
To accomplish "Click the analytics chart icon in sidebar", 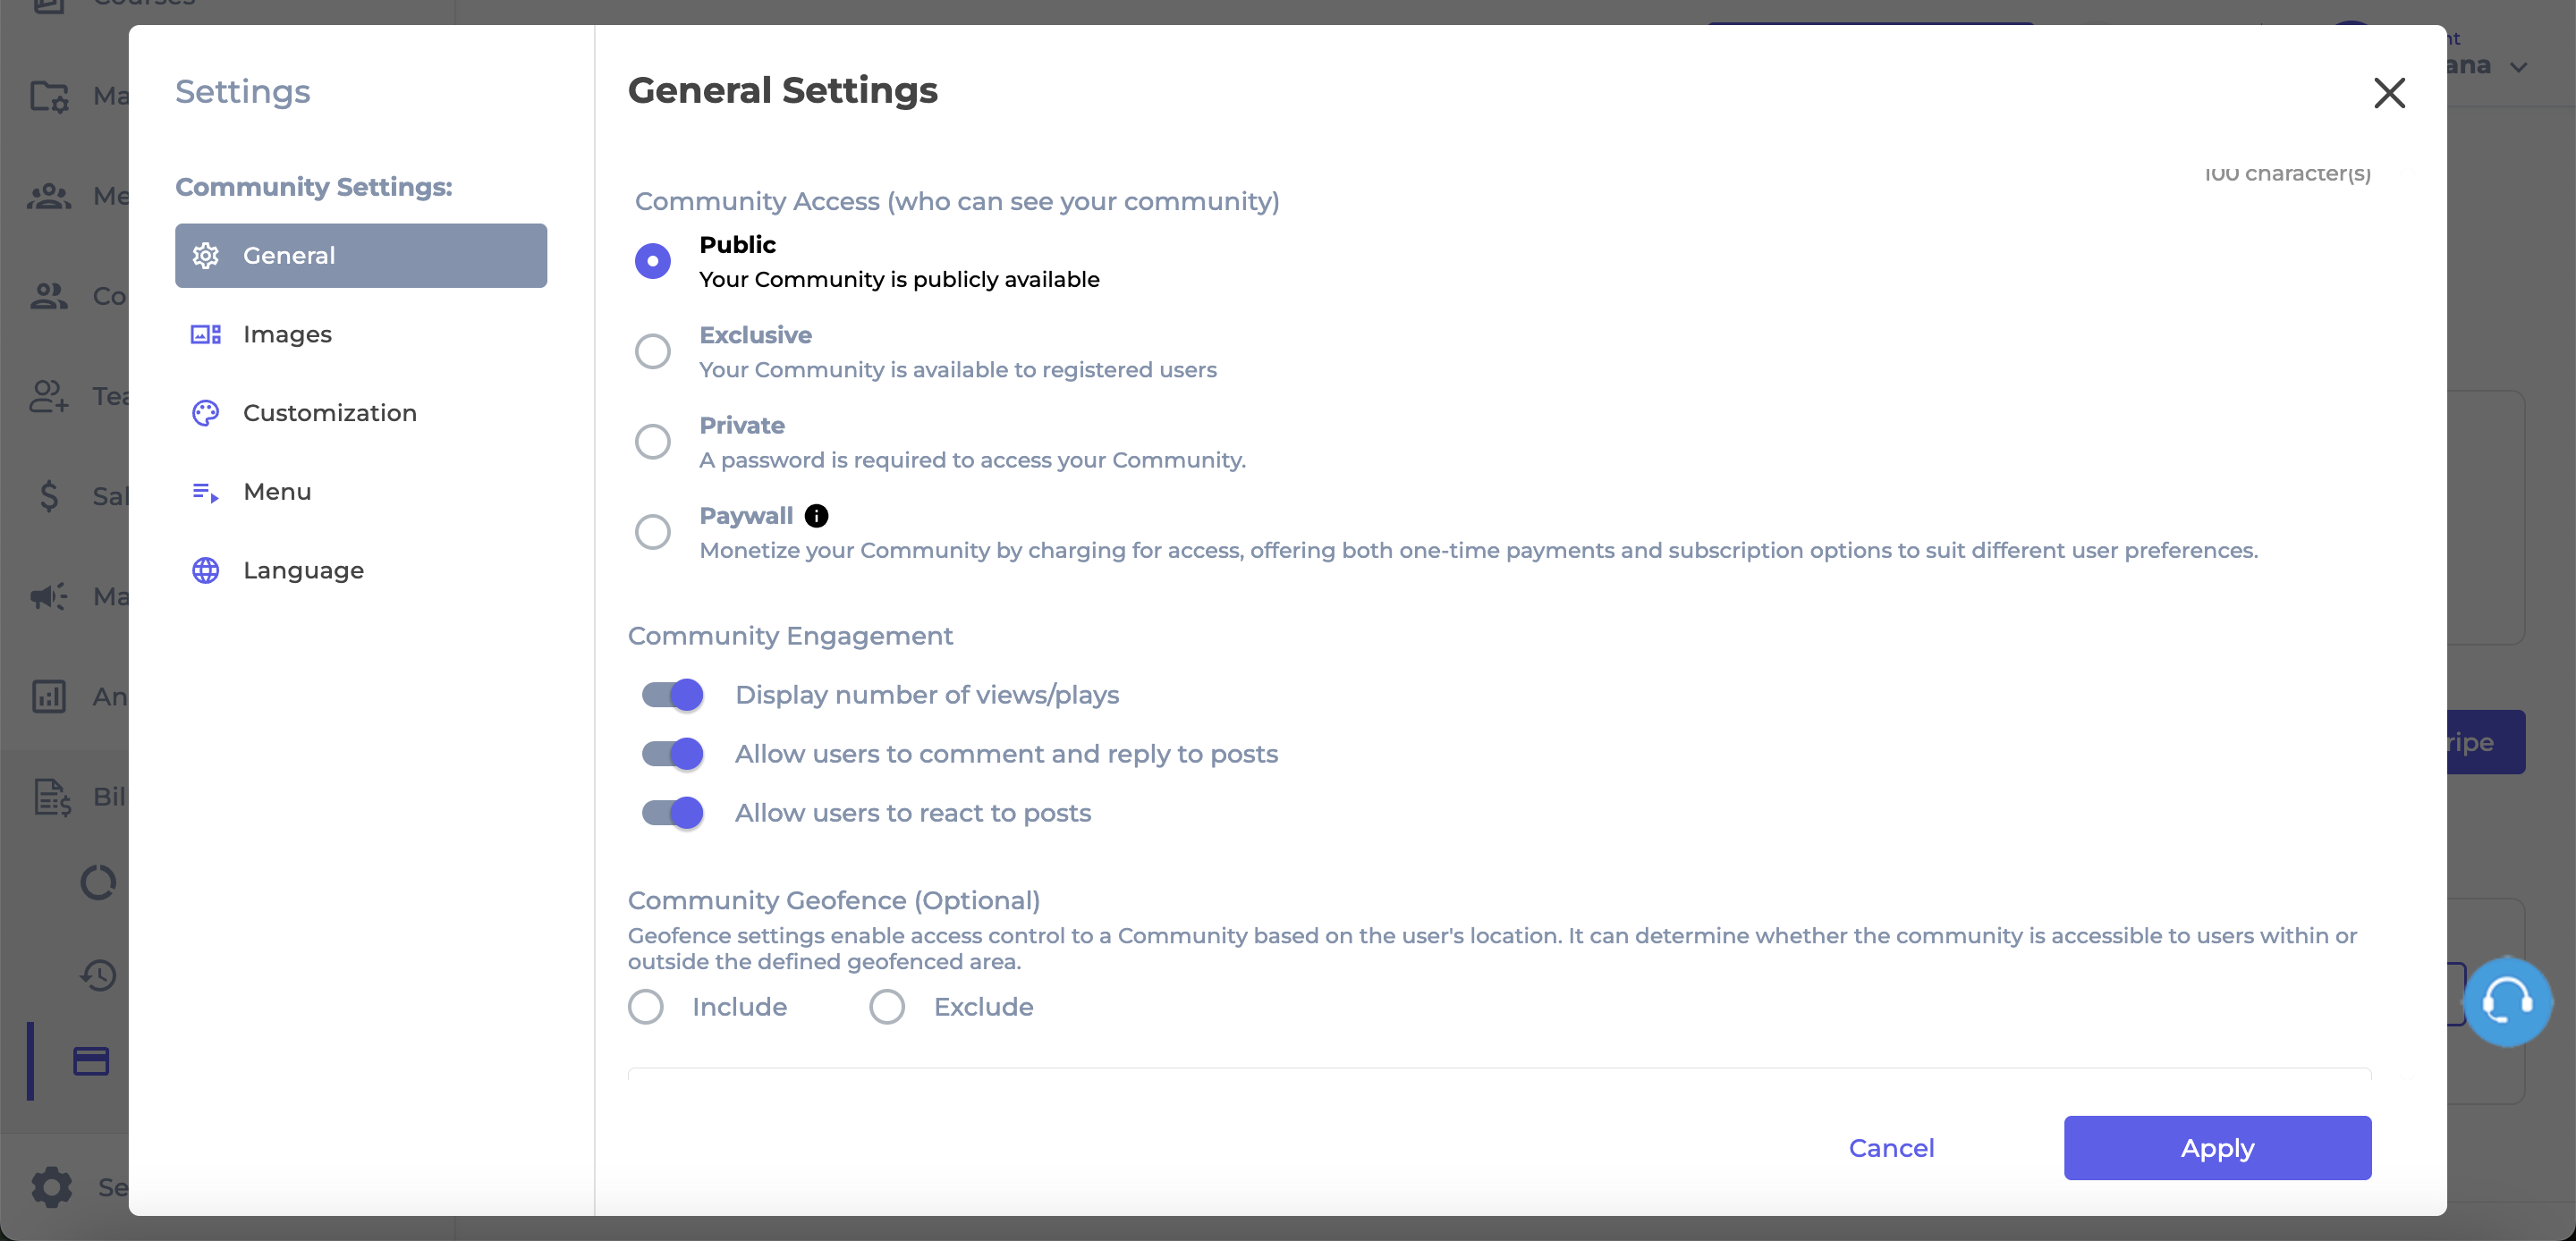I will (x=49, y=696).
